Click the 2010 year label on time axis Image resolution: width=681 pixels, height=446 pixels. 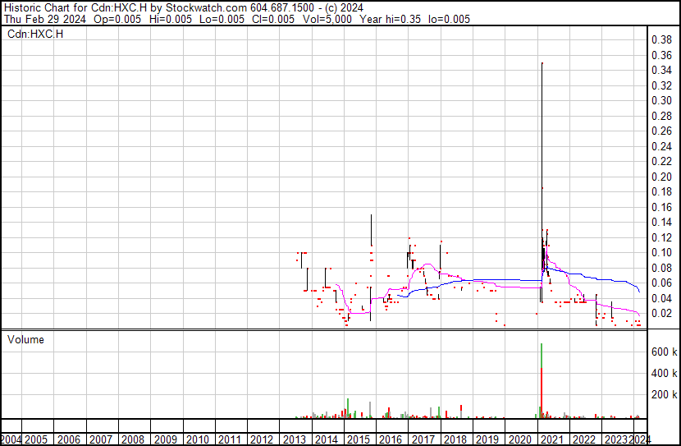point(198,439)
